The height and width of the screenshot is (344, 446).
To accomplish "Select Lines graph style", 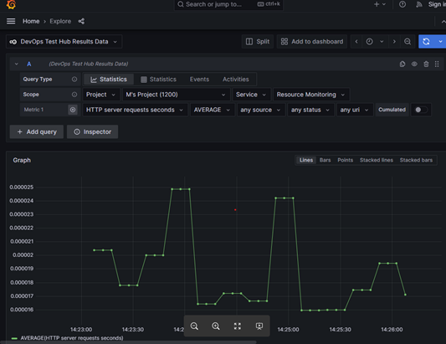I will coord(306,160).
